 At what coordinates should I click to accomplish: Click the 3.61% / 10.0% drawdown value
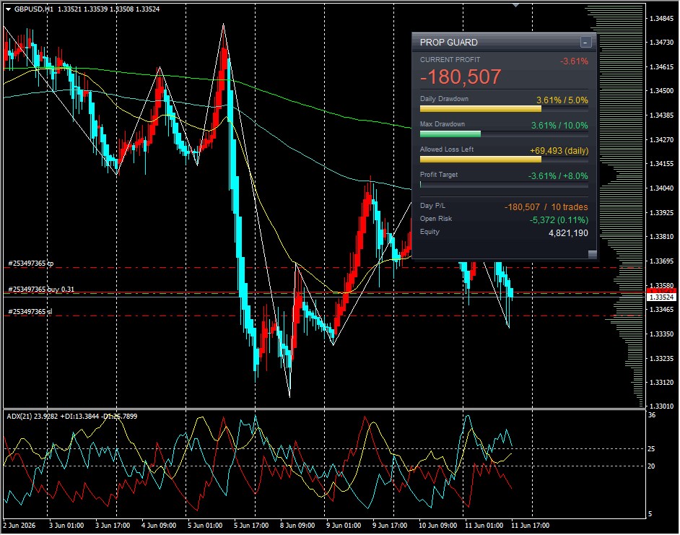tap(559, 126)
